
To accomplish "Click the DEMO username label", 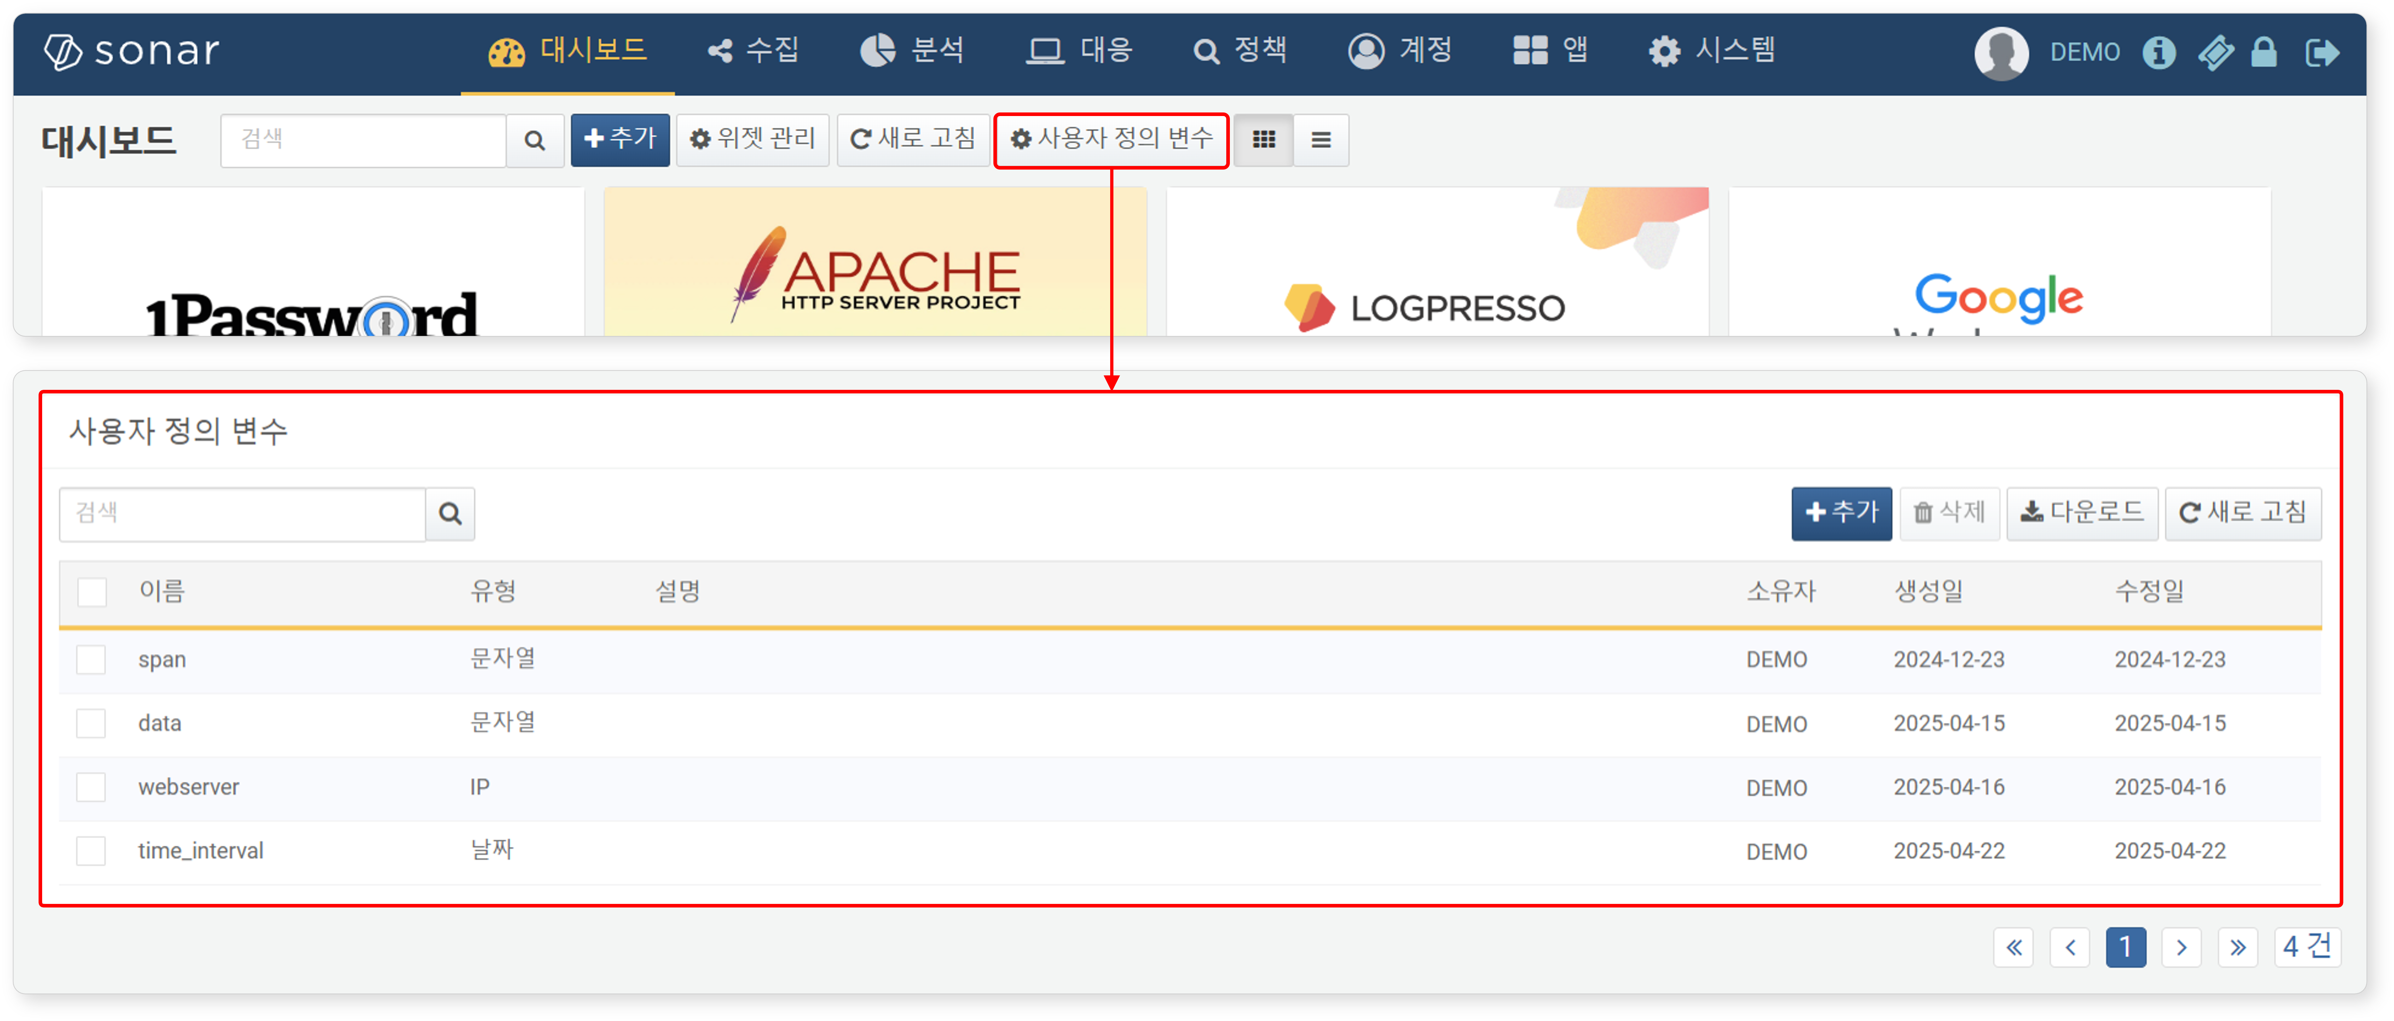I will coord(2085,52).
